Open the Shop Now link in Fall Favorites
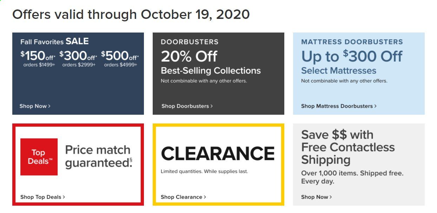437x213 pixels. click(x=35, y=106)
